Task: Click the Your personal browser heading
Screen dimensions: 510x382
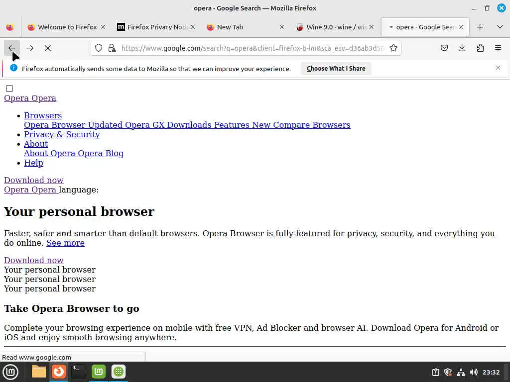Action: pos(79,211)
